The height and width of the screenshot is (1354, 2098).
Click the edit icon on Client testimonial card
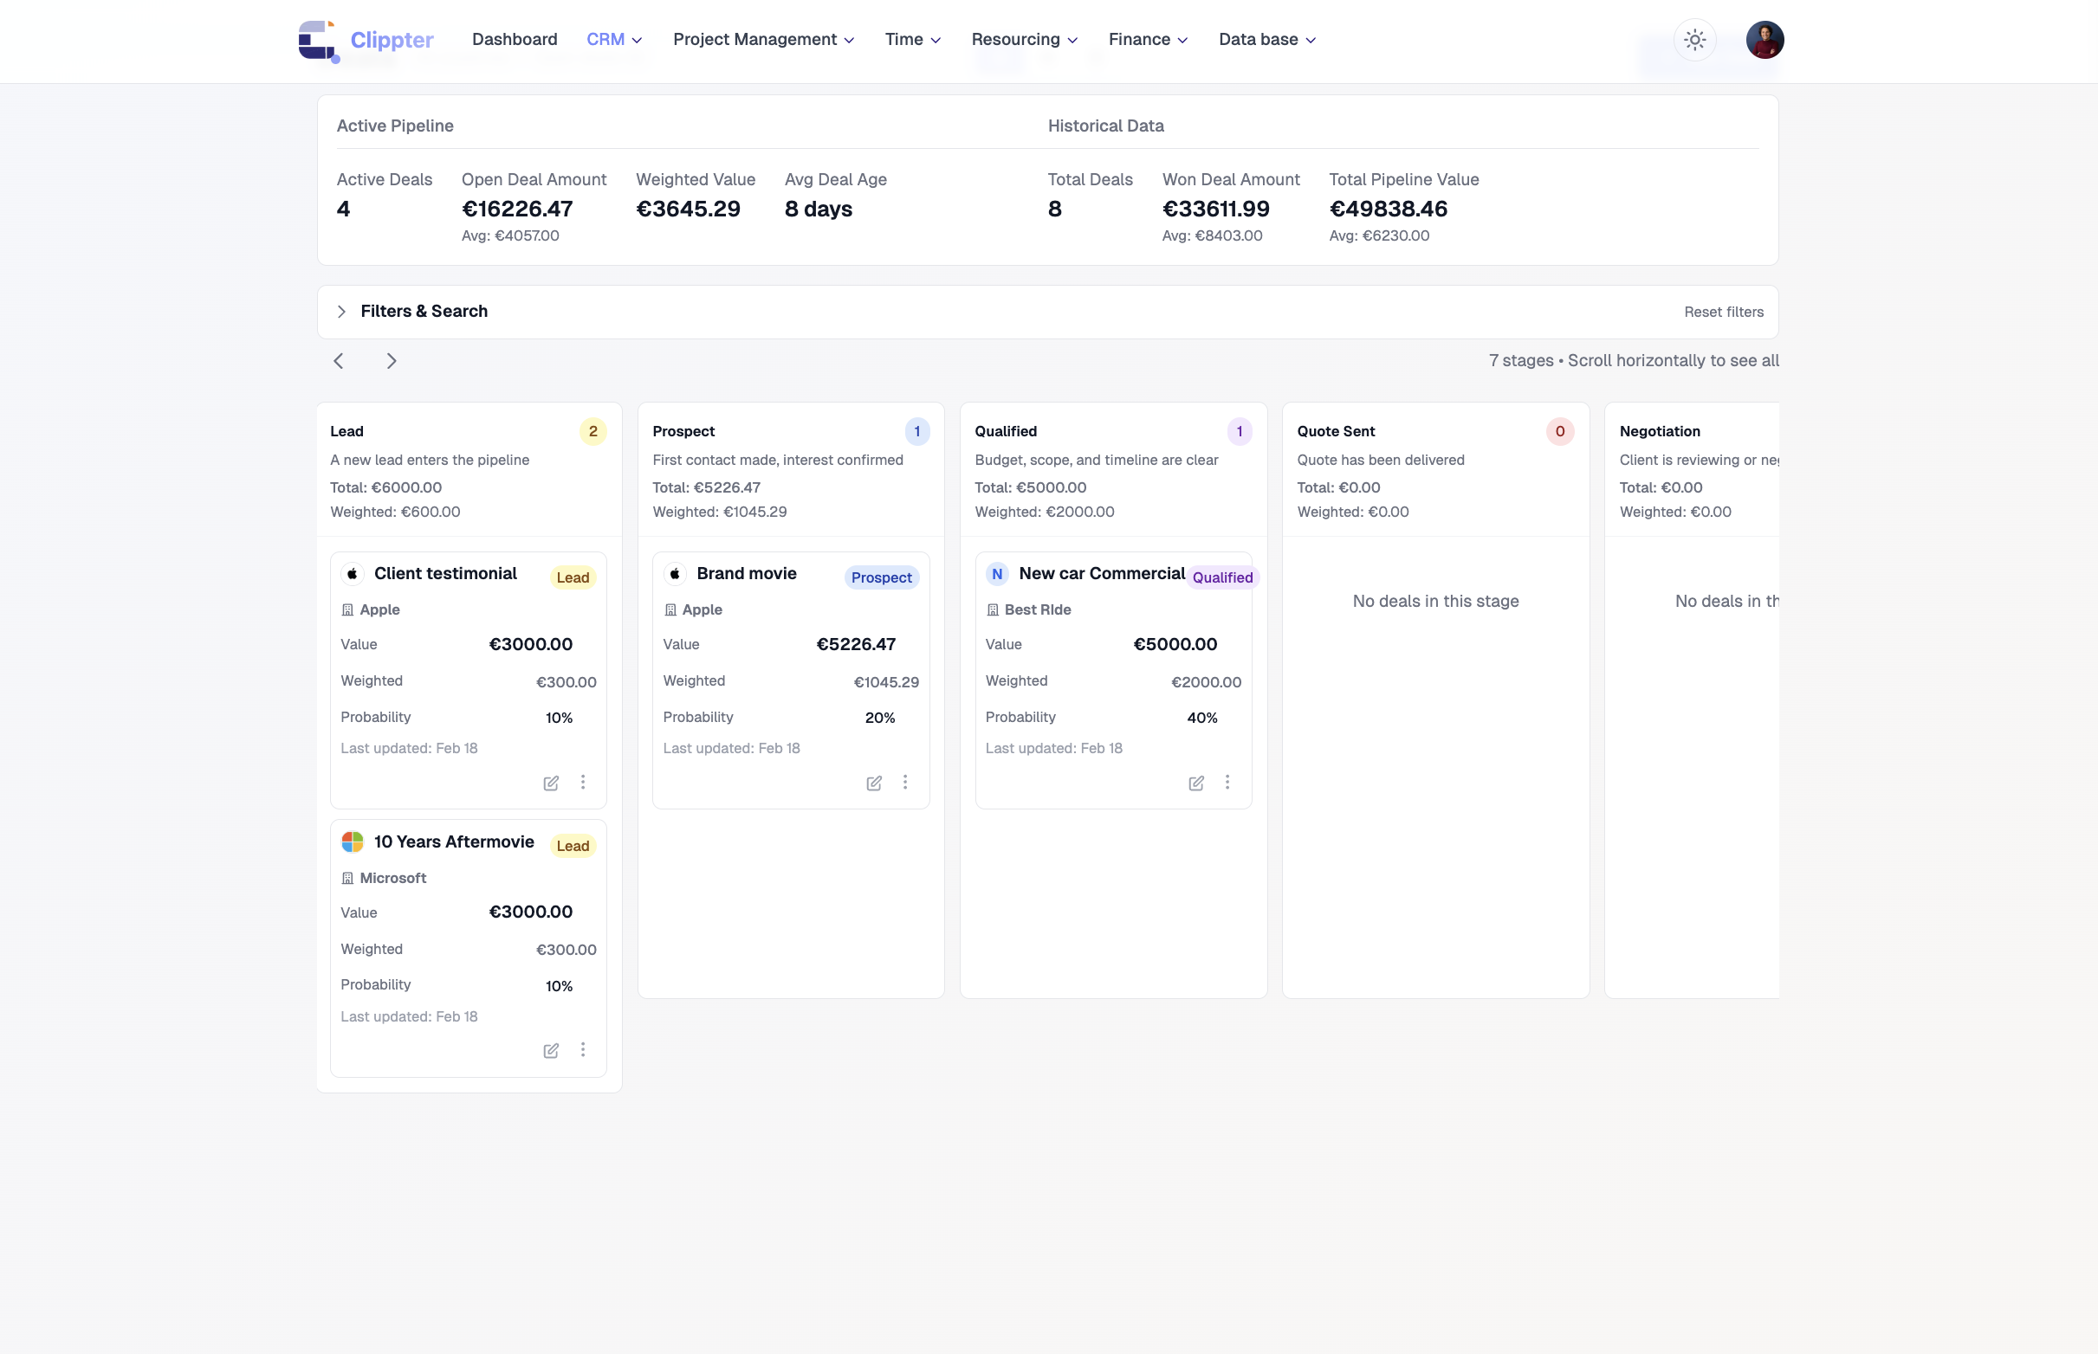(551, 783)
